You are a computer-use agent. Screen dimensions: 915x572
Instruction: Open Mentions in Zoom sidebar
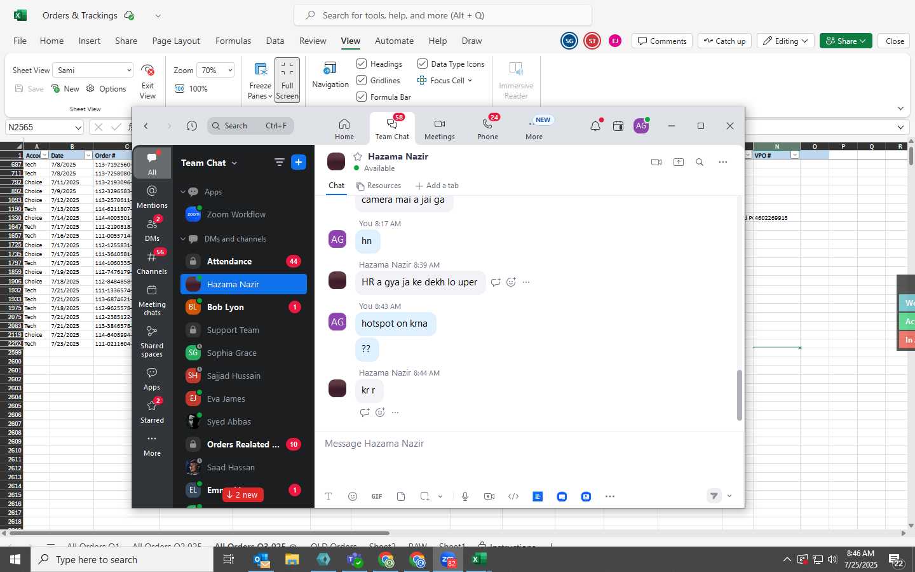[x=152, y=196]
